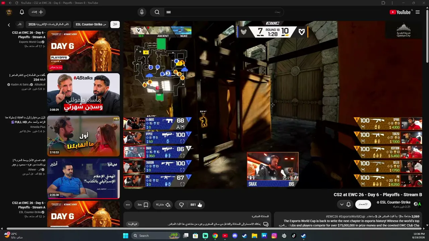Image resolution: width=429 pixels, height=241 pixels.
Task: Select the 2026 esports world cup chip
Action: click(x=49, y=24)
